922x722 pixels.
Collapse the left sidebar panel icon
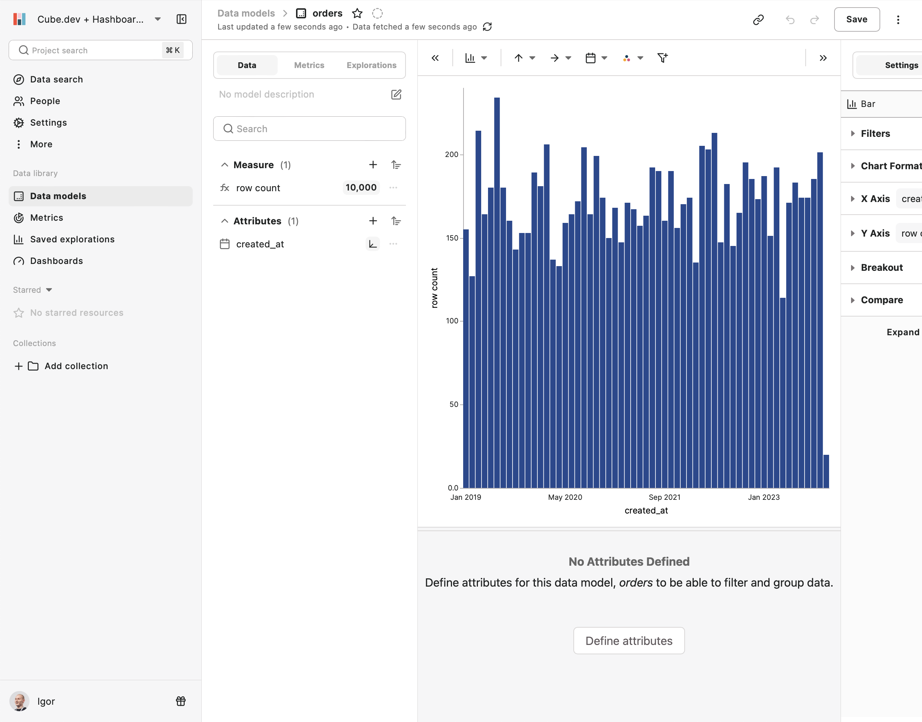click(x=182, y=19)
